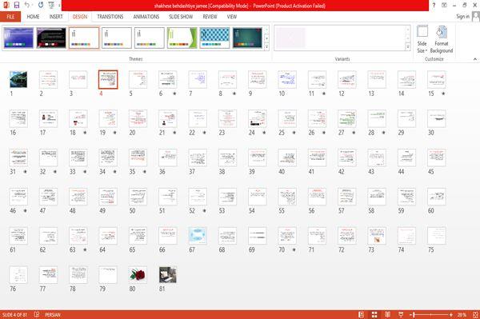The height and width of the screenshot is (319, 480).
Task: Click the Help question mark icon
Action: (434, 6)
